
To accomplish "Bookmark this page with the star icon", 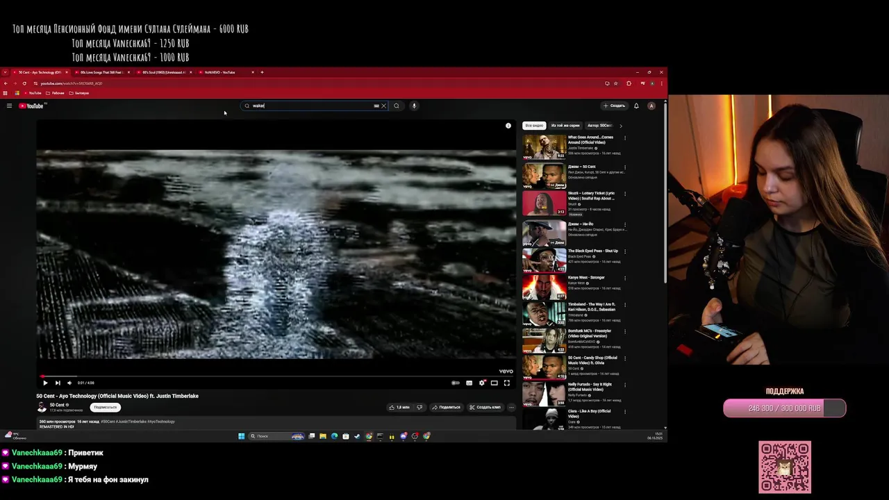I will pos(615,83).
